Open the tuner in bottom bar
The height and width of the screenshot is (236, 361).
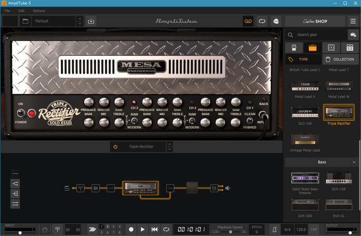tap(58, 229)
